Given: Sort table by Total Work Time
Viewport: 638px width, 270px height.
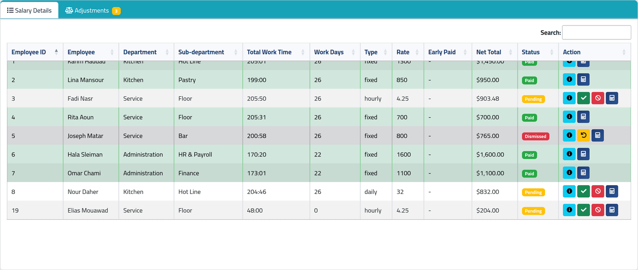Looking at the screenshot, I should (x=276, y=52).
